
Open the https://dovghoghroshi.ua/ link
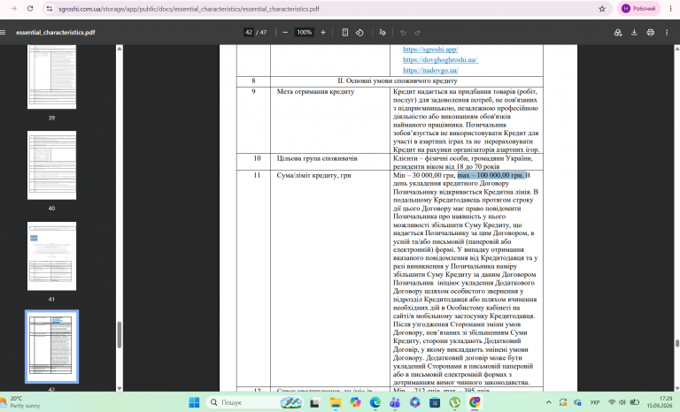[440, 60]
